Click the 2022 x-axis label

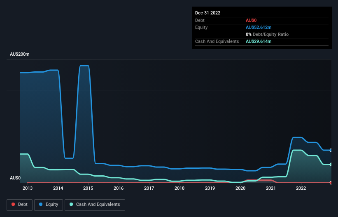301,188
